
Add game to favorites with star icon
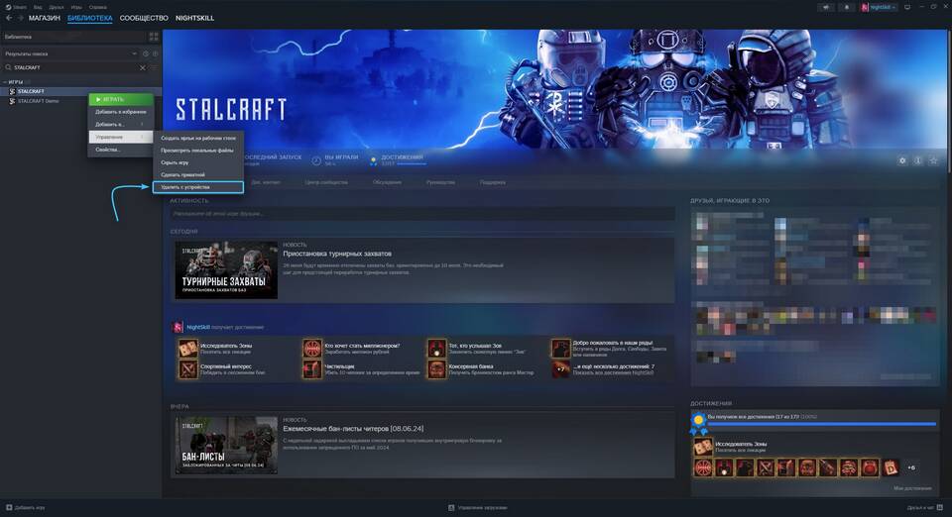click(x=934, y=160)
